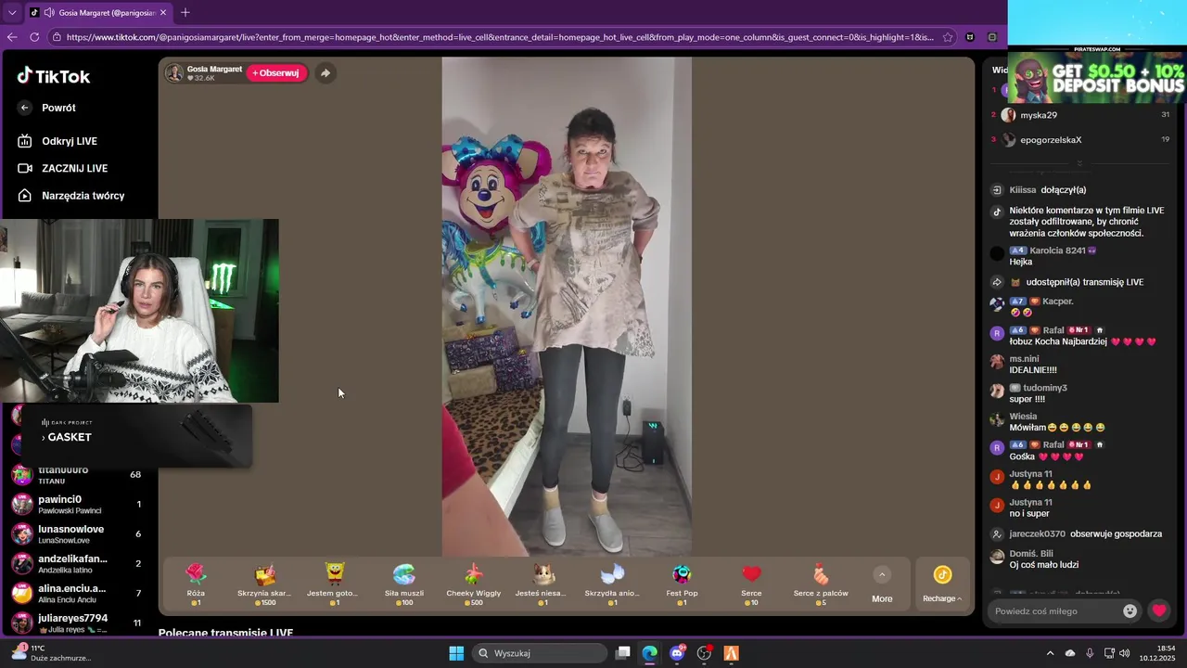
Task: Click the TikTok URL address bar
Action: pos(499,37)
